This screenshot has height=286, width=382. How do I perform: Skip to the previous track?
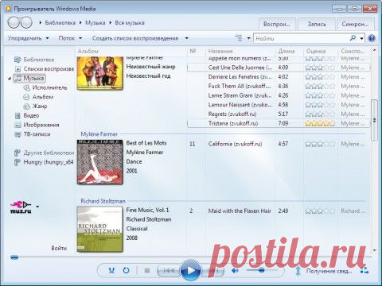click(169, 270)
